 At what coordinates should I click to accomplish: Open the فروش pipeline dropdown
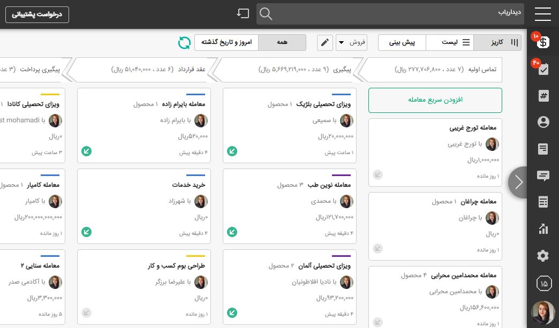tap(351, 42)
